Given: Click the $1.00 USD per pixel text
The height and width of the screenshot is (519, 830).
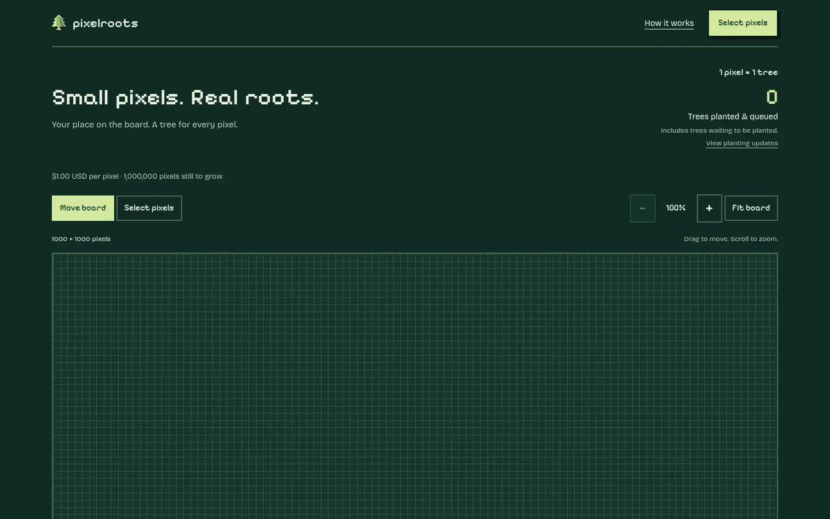Looking at the screenshot, I should click(x=85, y=176).
